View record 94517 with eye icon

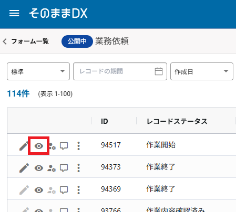pyautogui.click(x=39, y=146)
